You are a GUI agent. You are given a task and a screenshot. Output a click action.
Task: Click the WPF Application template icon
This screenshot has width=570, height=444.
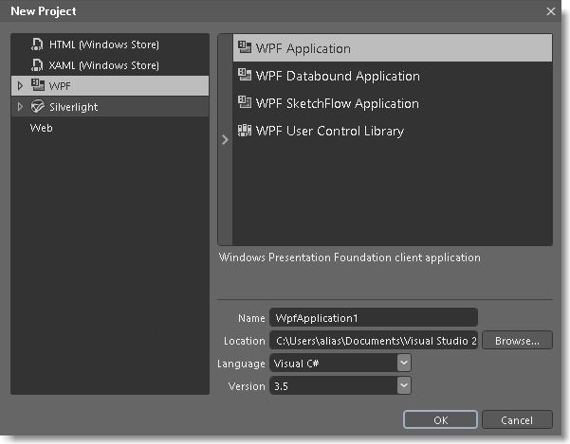click(245, 47)
